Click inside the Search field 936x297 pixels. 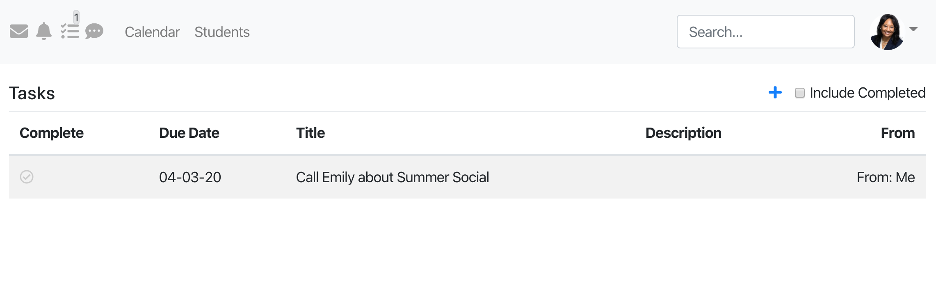pyautogui.click(x=765, y=32)
